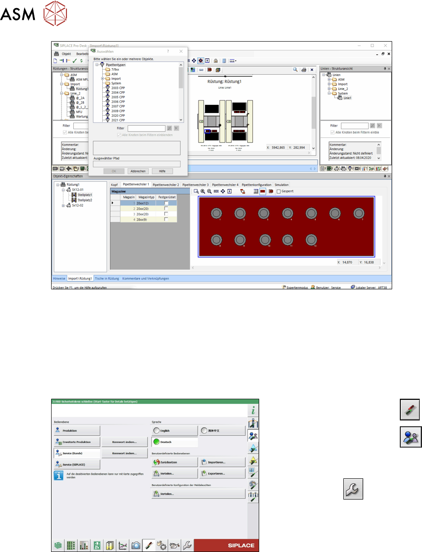
Task: Click the printer icon in Rüstung view toolbar
Action: point(304,70)
